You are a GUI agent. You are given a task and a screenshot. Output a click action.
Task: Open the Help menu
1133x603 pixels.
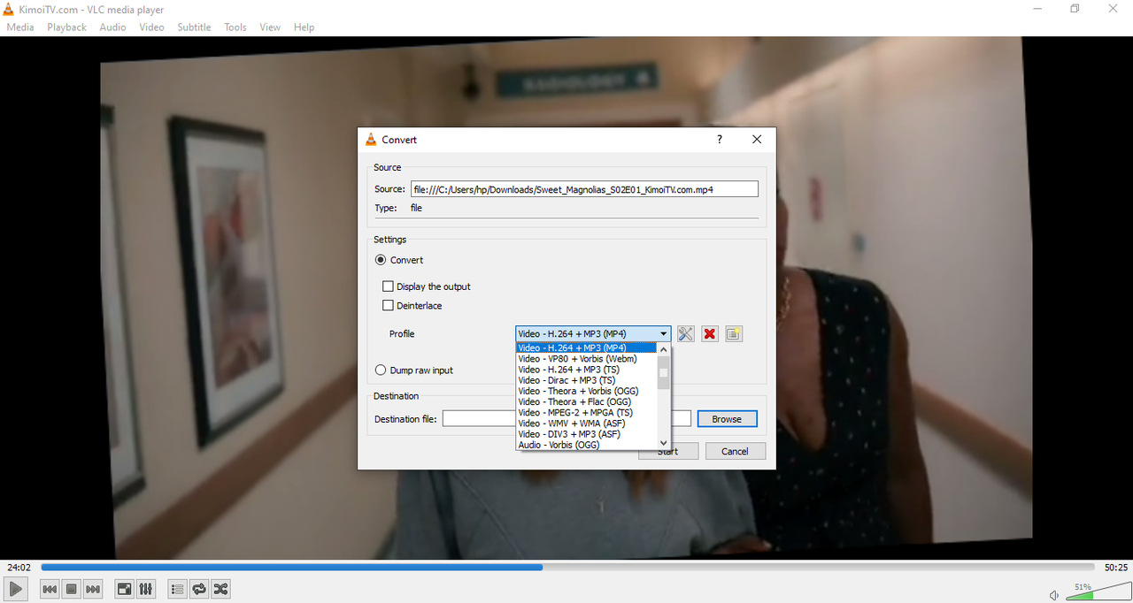pyautogui.click(x=304, y=27)
